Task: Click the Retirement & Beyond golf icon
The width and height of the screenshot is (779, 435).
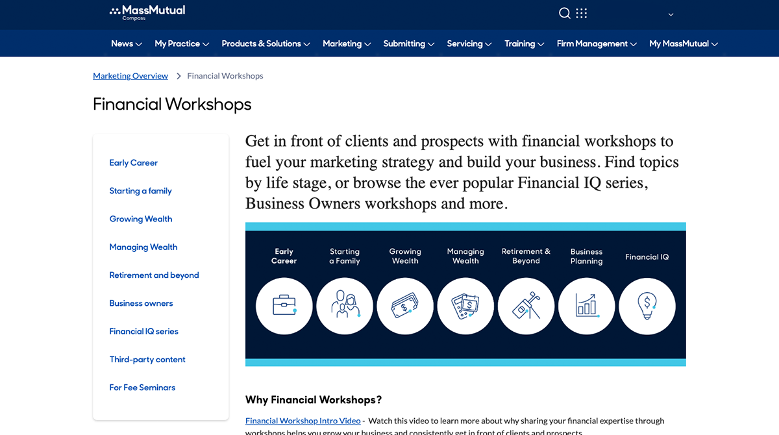Action: coord(526,306)
